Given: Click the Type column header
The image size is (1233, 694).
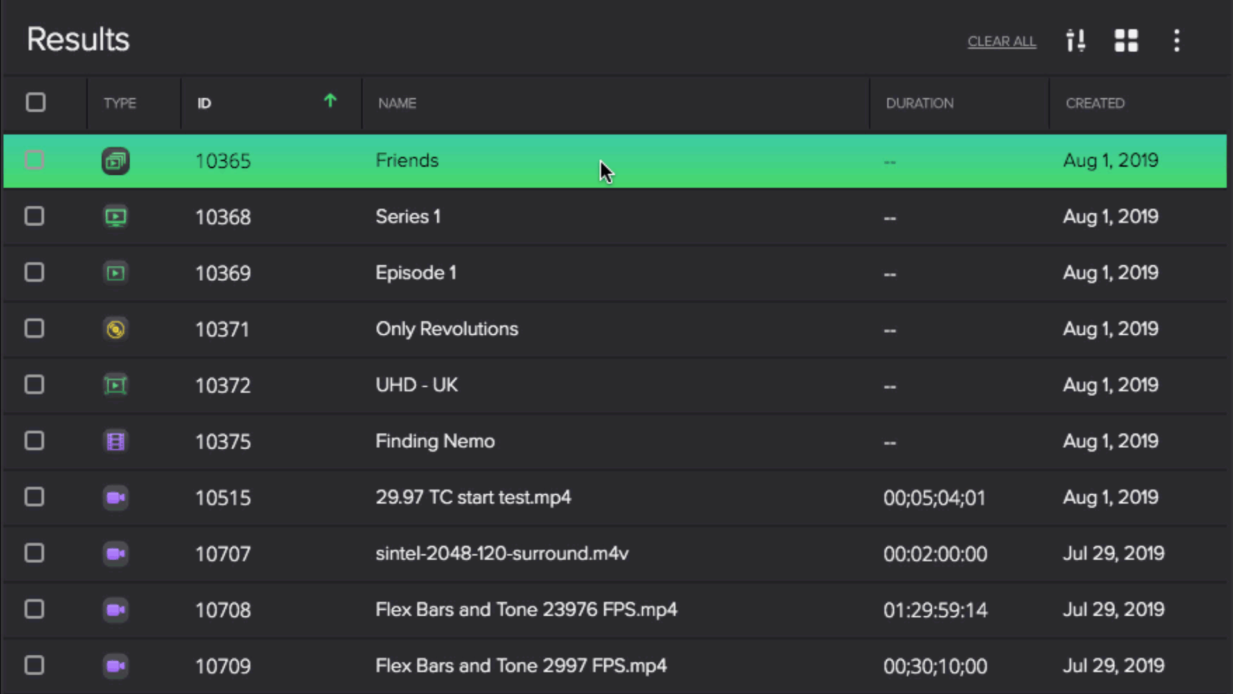Looking at the screenshot, I should pyautogui.click(x=120, y=103).
